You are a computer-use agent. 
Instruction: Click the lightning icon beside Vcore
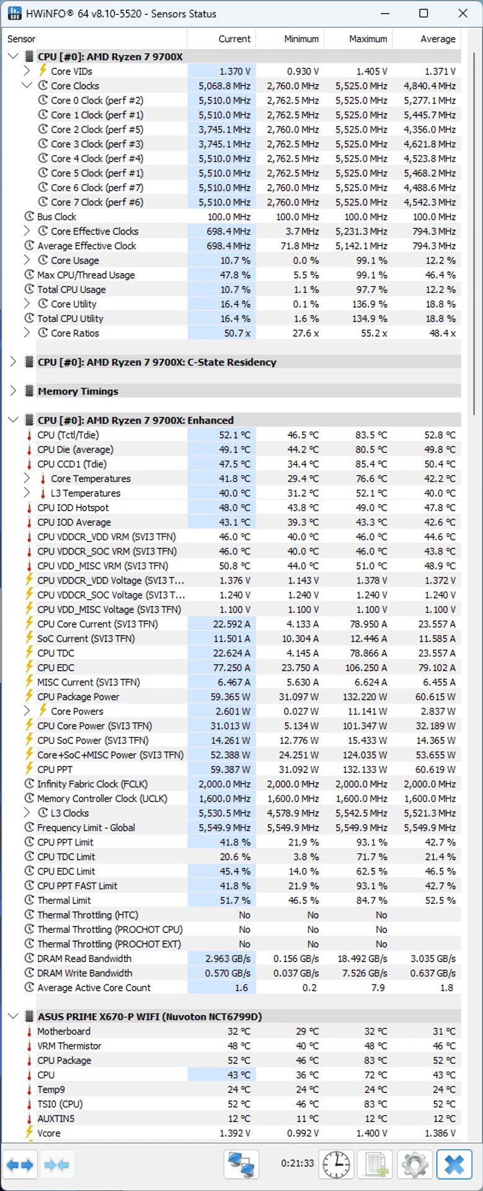click(x=29, y=1133)
